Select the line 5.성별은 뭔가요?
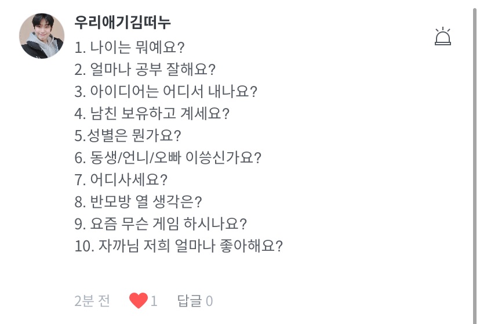This screenshot has width=480, height=324. [128, 136]
